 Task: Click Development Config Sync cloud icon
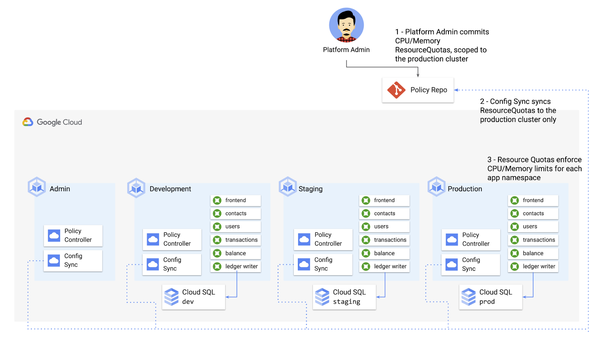(153, 264)
